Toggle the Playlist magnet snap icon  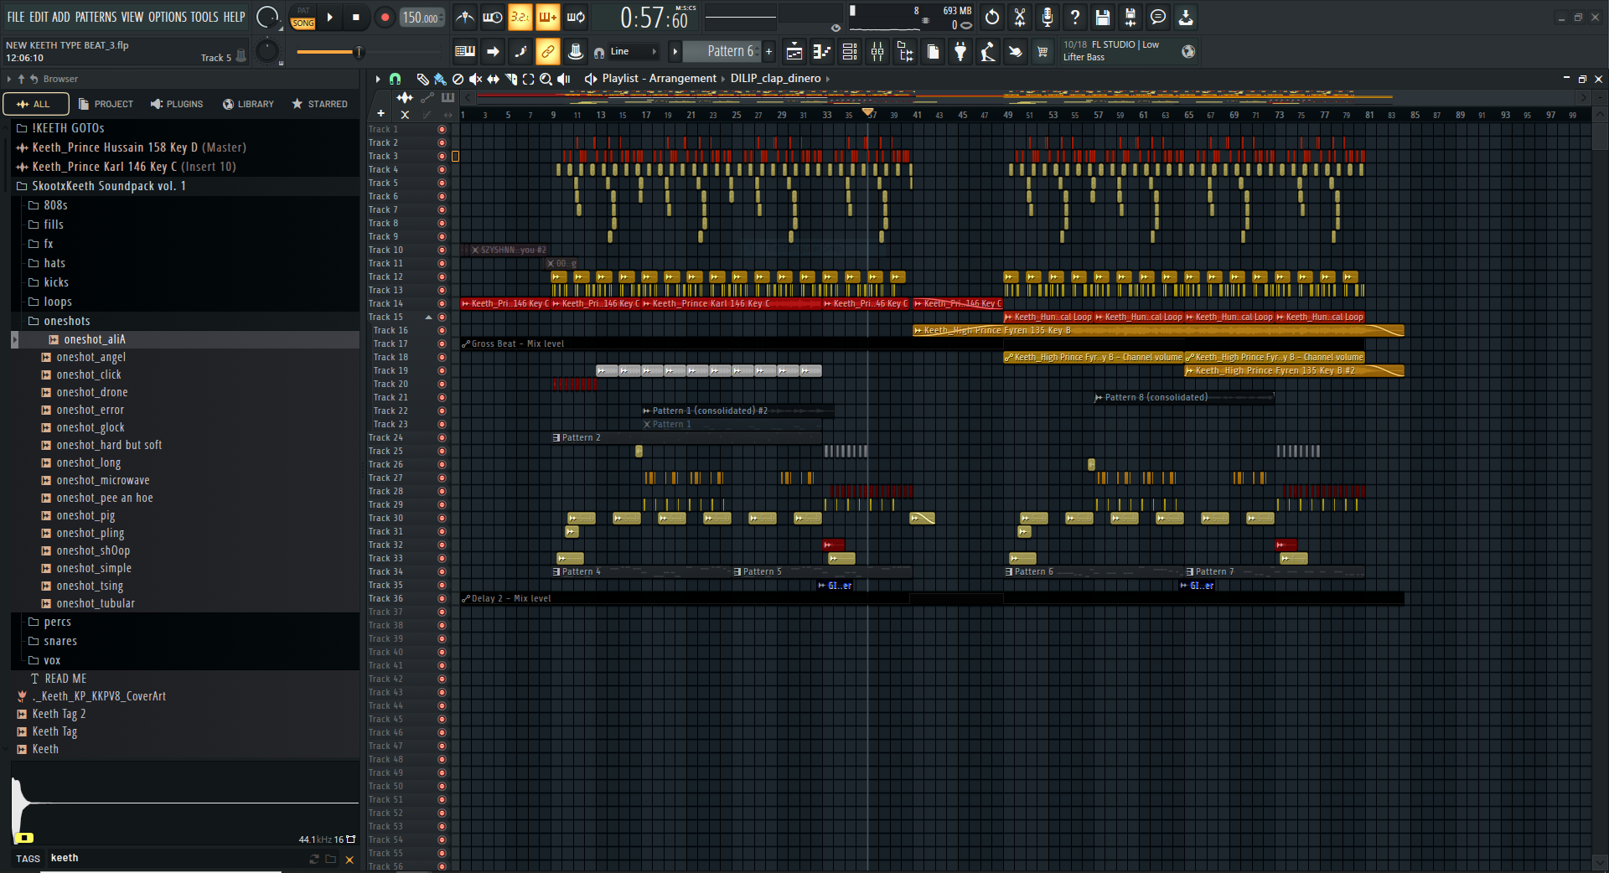(x=395, y=79)
